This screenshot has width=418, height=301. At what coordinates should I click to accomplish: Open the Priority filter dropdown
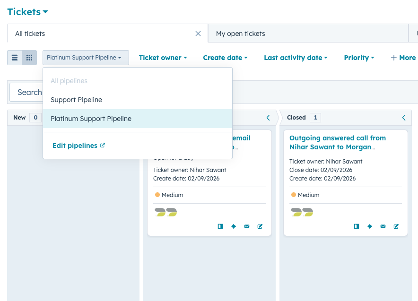[x=359, y=58]
